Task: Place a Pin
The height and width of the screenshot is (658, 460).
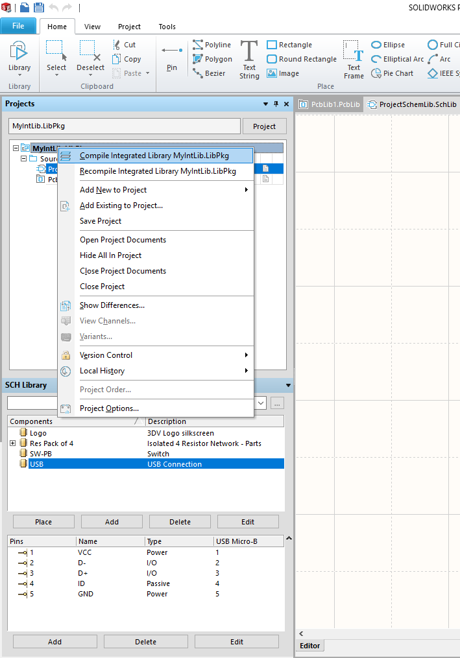Action: [x=172, y=58]
